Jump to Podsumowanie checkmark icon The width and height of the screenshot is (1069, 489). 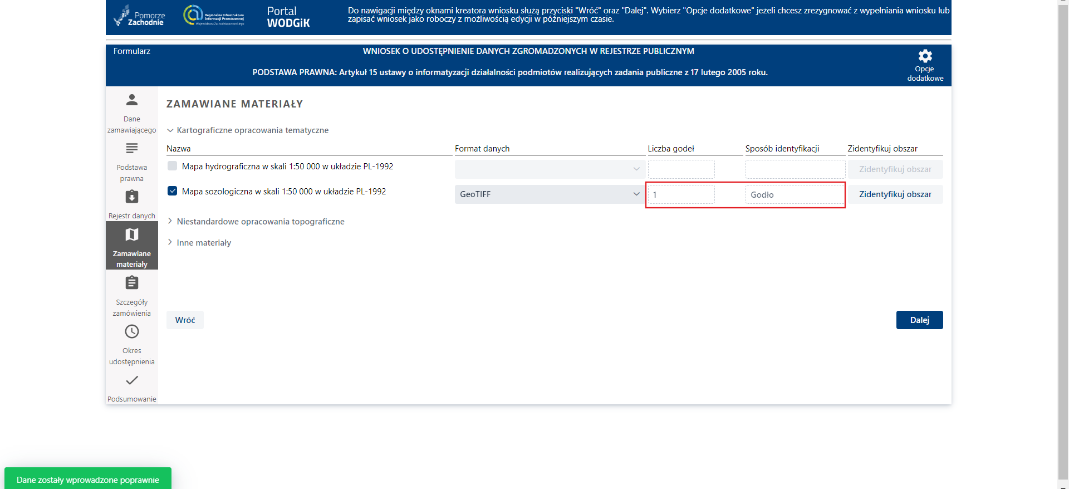131,380
